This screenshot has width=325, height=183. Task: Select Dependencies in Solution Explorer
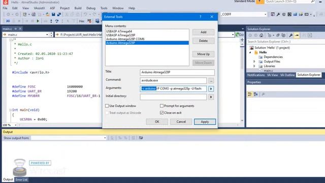(x=273, y=57)
